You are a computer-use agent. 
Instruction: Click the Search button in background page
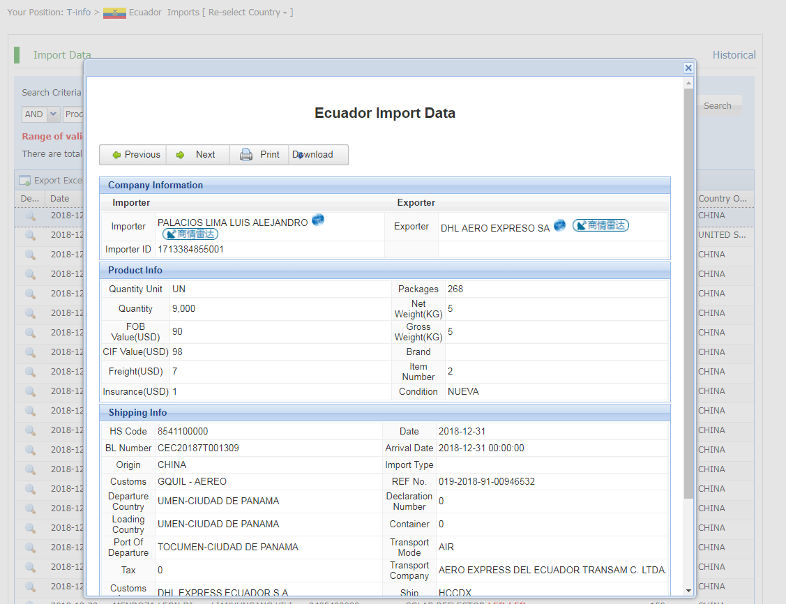coord(718,106)
